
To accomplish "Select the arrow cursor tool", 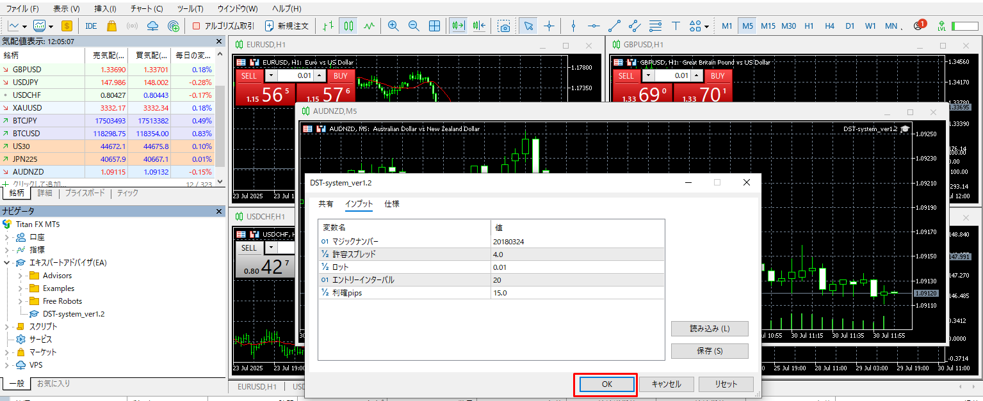I will [528, 26].
